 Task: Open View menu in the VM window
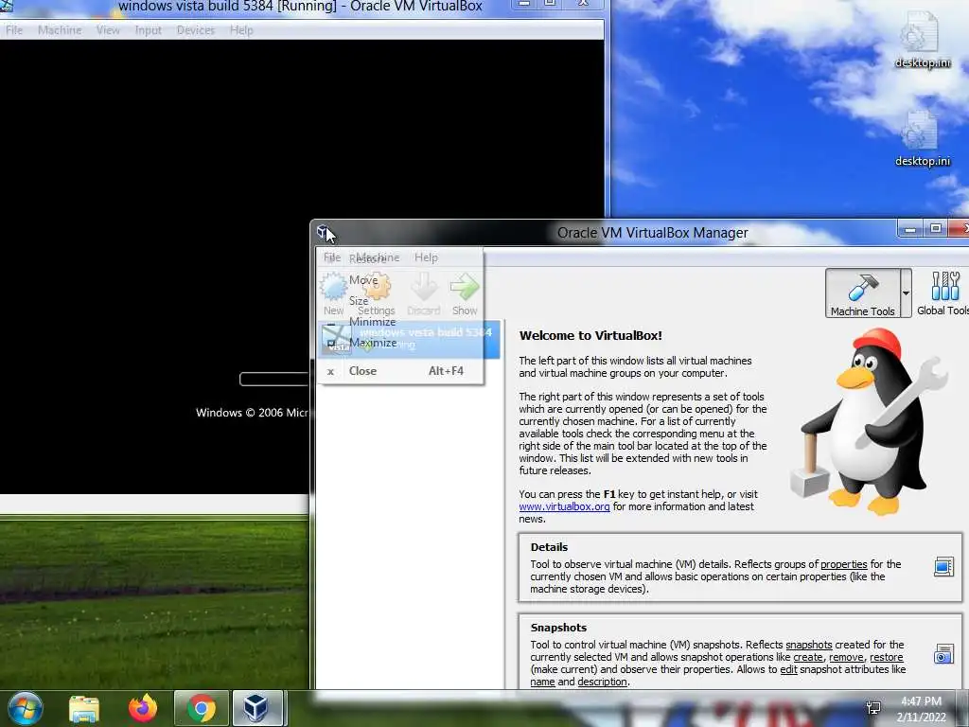[108, 29]
